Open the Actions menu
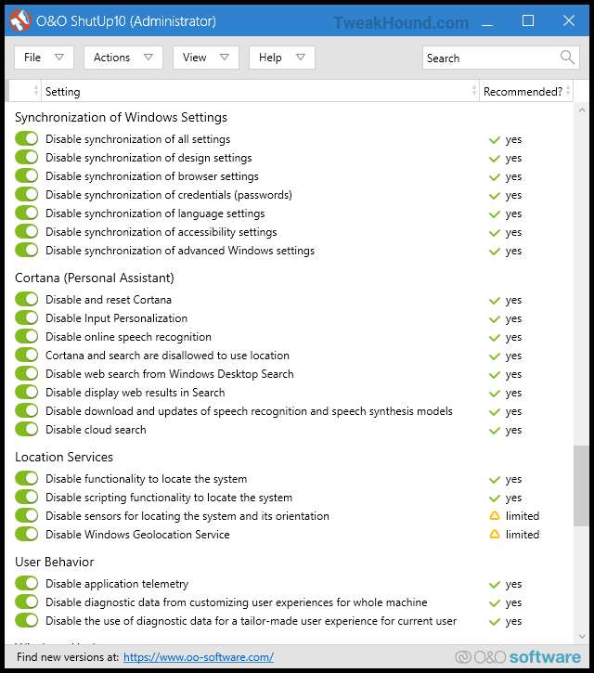 (x=123, y=57)
